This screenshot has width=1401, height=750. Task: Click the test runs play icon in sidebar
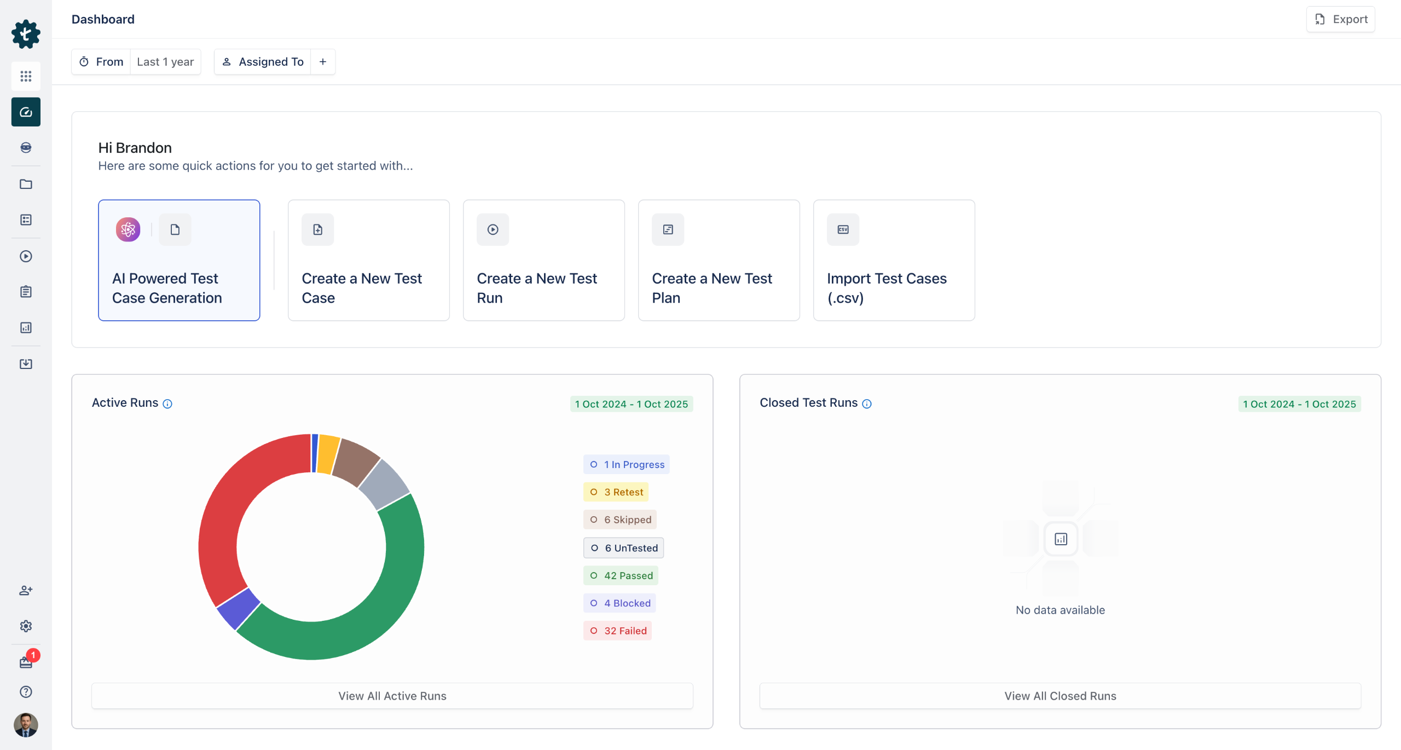26,256
